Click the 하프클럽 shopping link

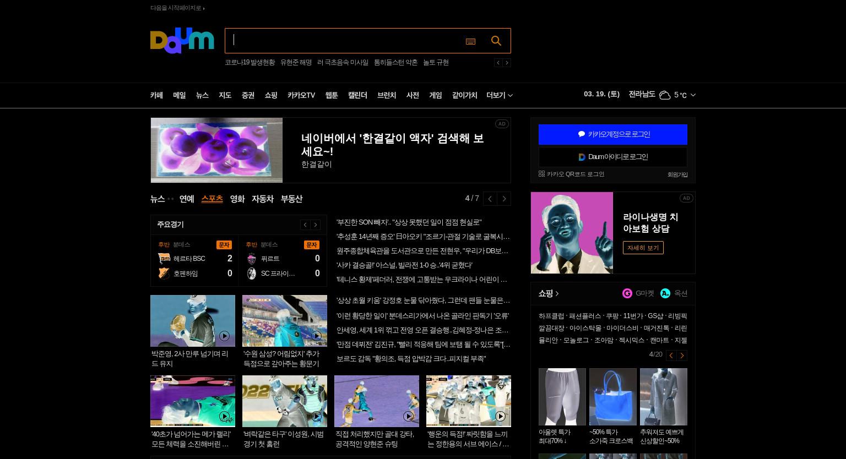point(551,316)
